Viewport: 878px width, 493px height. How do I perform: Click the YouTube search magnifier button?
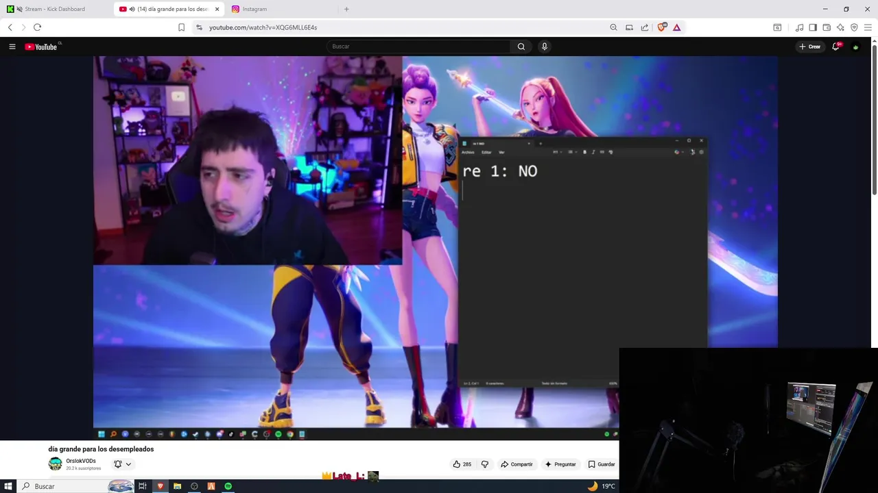click(521, 47)
